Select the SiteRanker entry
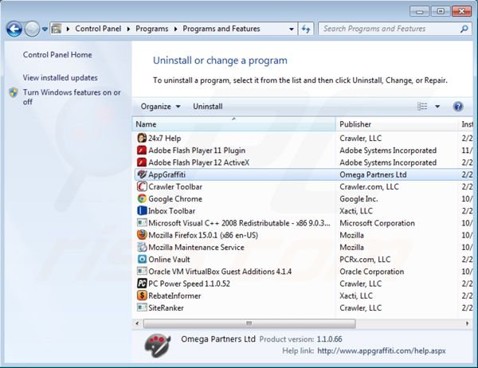478x368 pixels. [166, 307]
